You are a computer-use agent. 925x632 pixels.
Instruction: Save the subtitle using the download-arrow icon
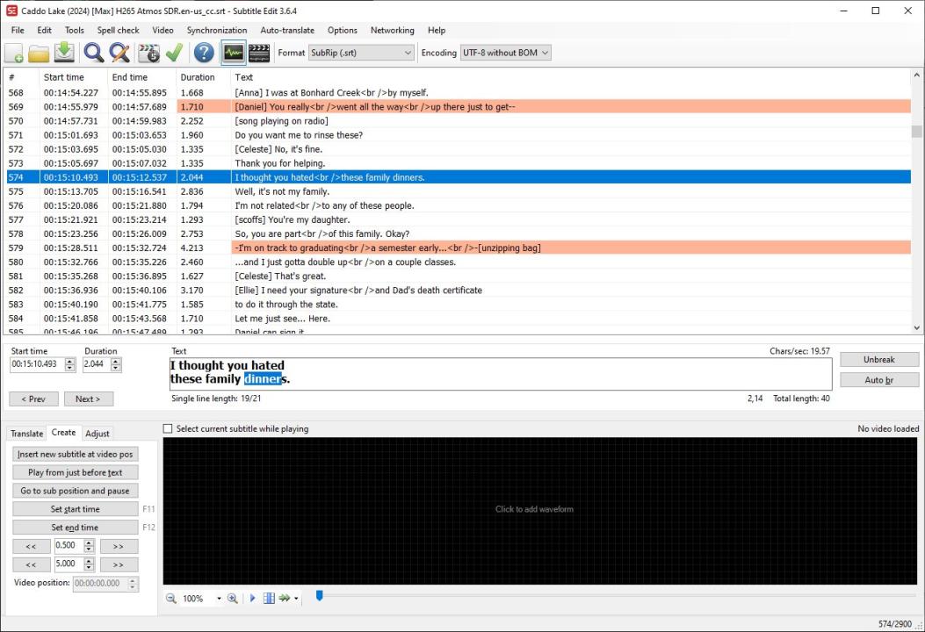(64, 53)
